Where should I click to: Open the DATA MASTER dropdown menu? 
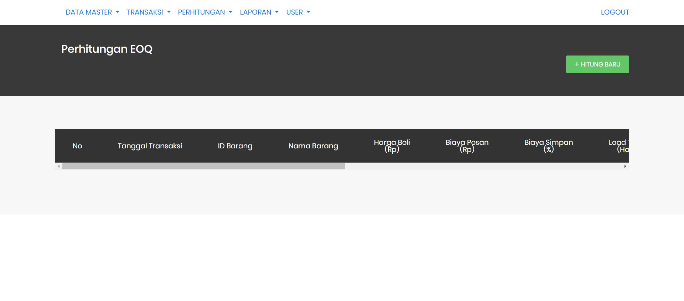92,12
